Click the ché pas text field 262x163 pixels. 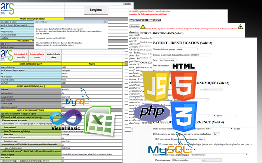tap(243, 128)
